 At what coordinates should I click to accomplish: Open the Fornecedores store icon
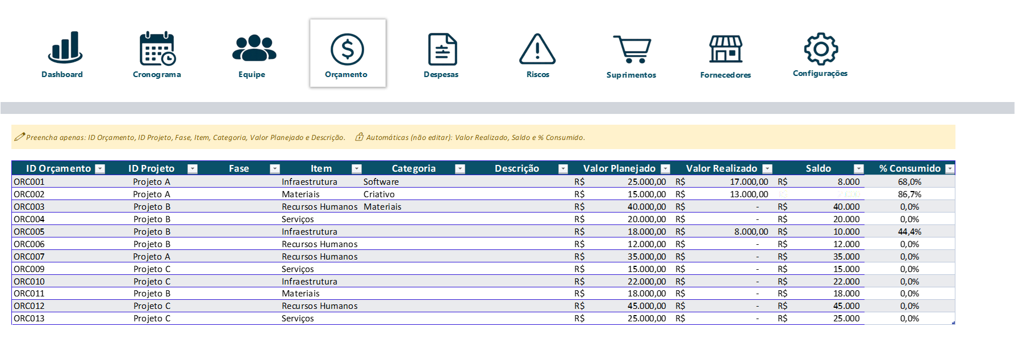[725, 49]
